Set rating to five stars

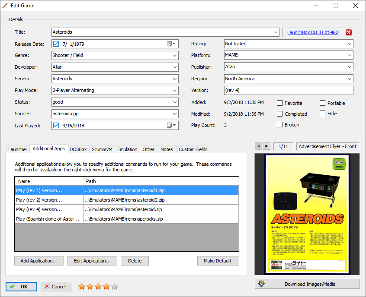(x=115, y=286)
